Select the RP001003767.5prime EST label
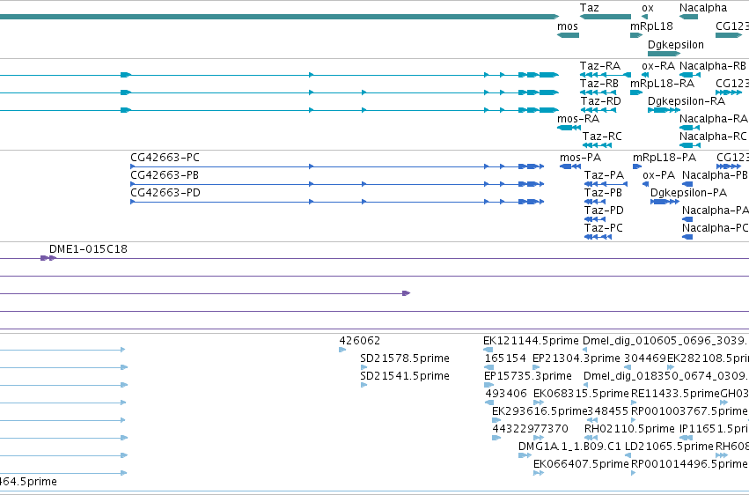Viewport: 749px width, 495px height. (689, 412)
